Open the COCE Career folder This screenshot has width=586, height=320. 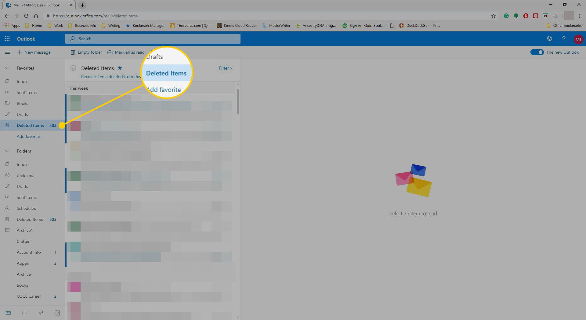click(32, 296)
